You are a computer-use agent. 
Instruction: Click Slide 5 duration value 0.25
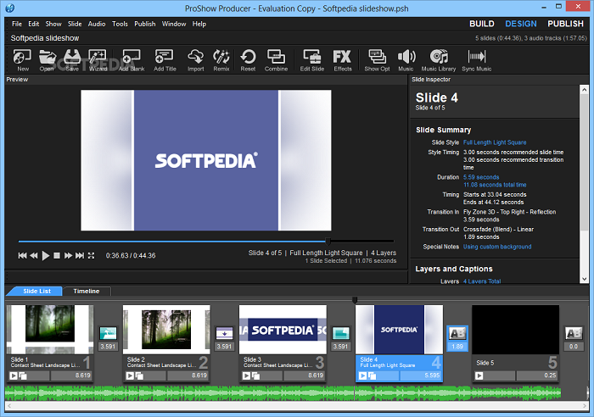tap(537, 375)
